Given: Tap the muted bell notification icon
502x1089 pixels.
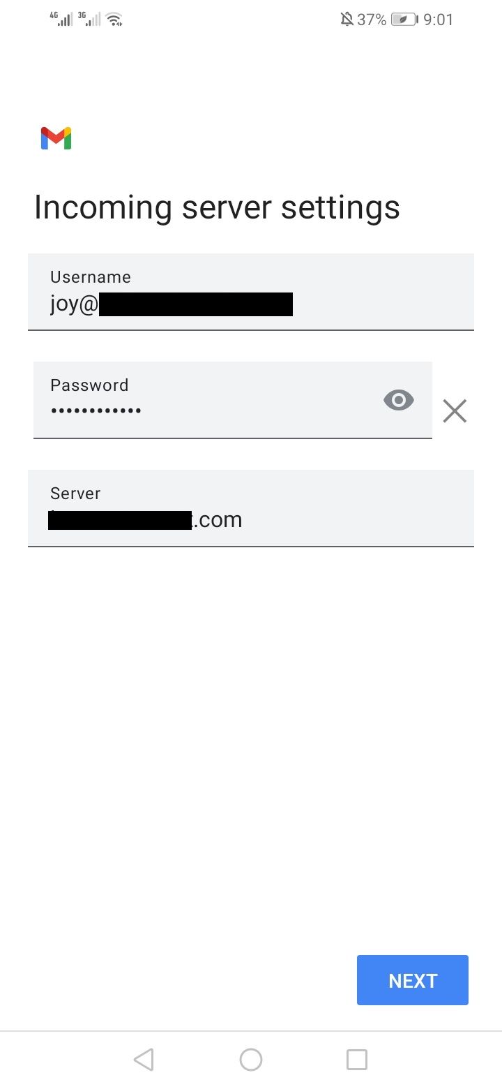Looking at the screenshot, I should tap(347, 20).
